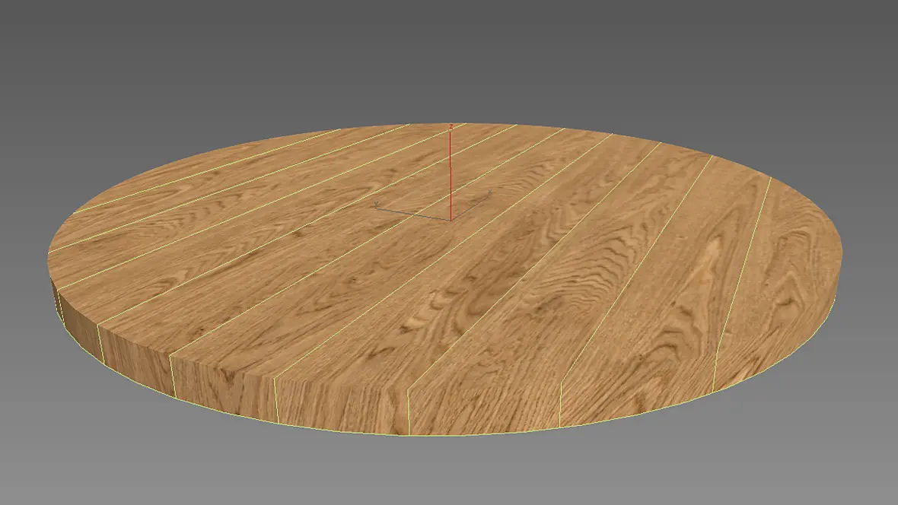Click the dark gray background above the disk

tap(449, 57)
